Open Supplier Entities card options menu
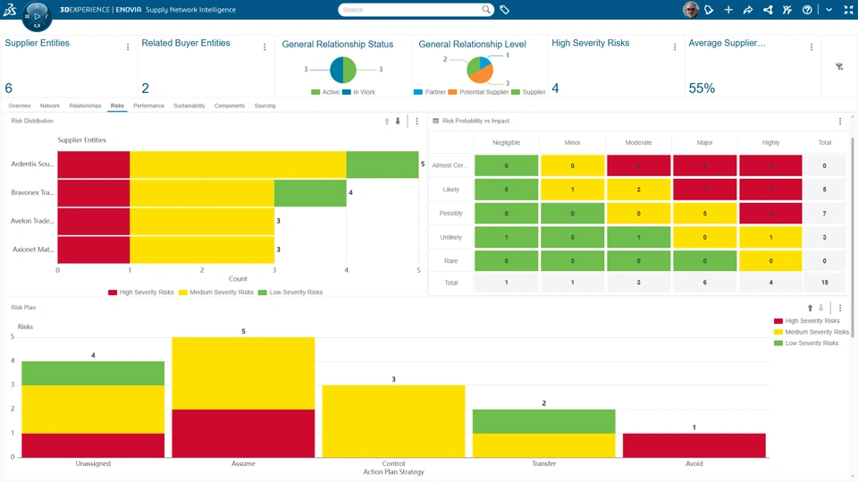Viewport: 858px width, 482px height. click(x=128, y=47)
